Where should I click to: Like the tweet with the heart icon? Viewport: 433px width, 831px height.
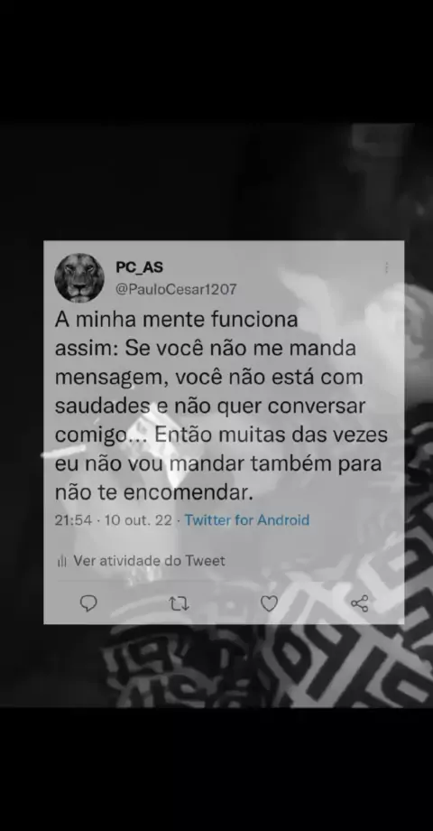tap(270, 603)
